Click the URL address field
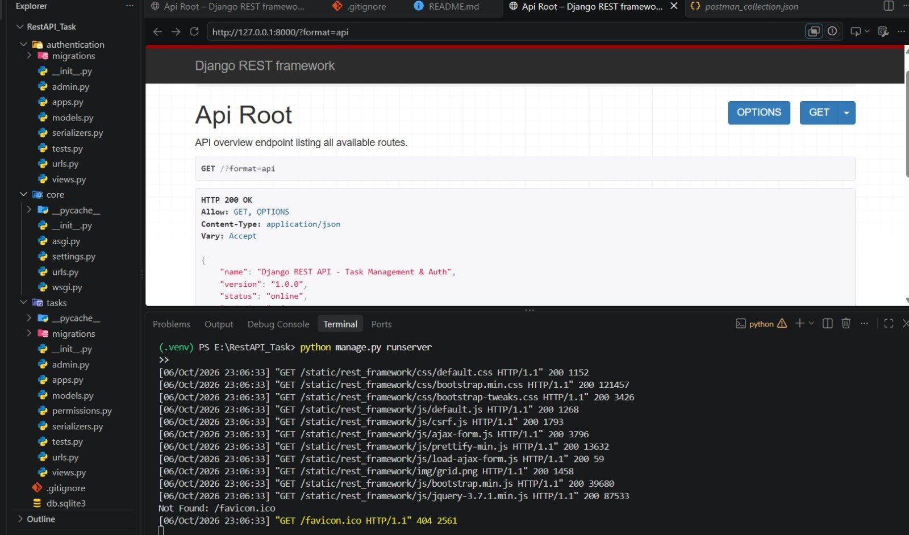The height and width of the screenshot is (535, 909). tap(506, 32)
